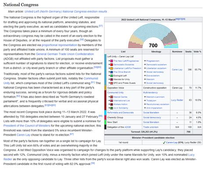Open Lucy Redler nominee link in table
Viewport: 208px width, 169px height.
(x=177, y=100)
